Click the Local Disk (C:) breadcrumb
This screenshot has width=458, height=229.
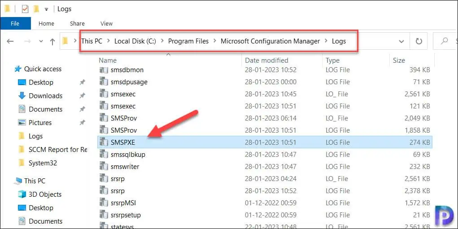click(x=135, y=41)
